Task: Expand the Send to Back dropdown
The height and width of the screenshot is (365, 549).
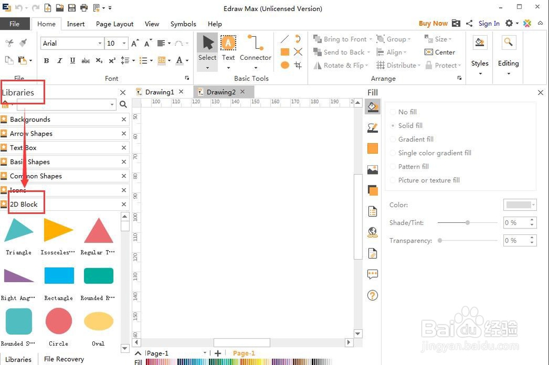Action: [x=368, y=52]
